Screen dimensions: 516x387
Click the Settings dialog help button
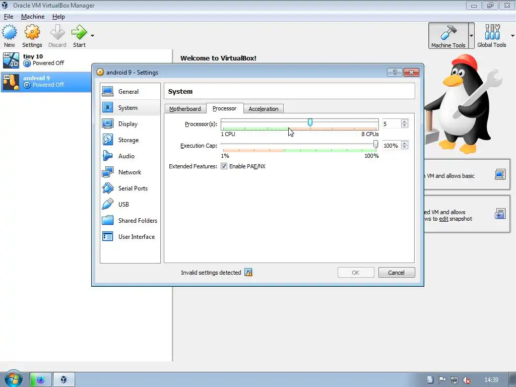click(x=395, y=72)
